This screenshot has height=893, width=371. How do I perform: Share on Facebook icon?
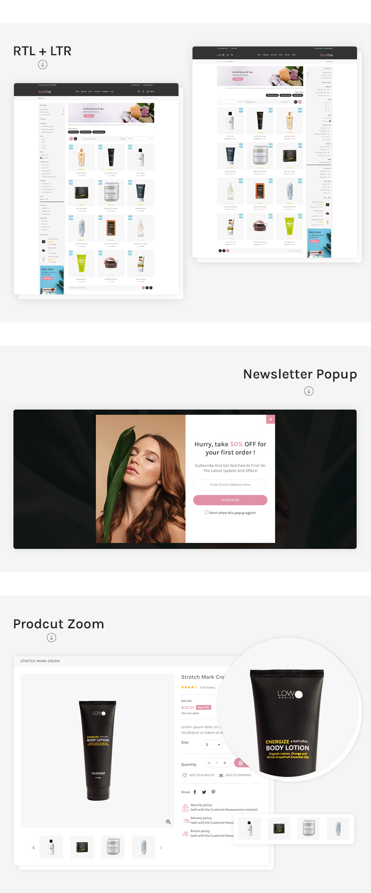195,792
